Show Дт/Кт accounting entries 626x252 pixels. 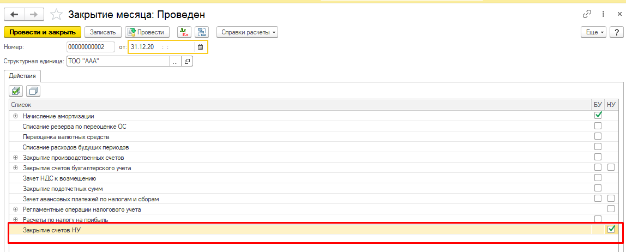(x=184, y=32)
